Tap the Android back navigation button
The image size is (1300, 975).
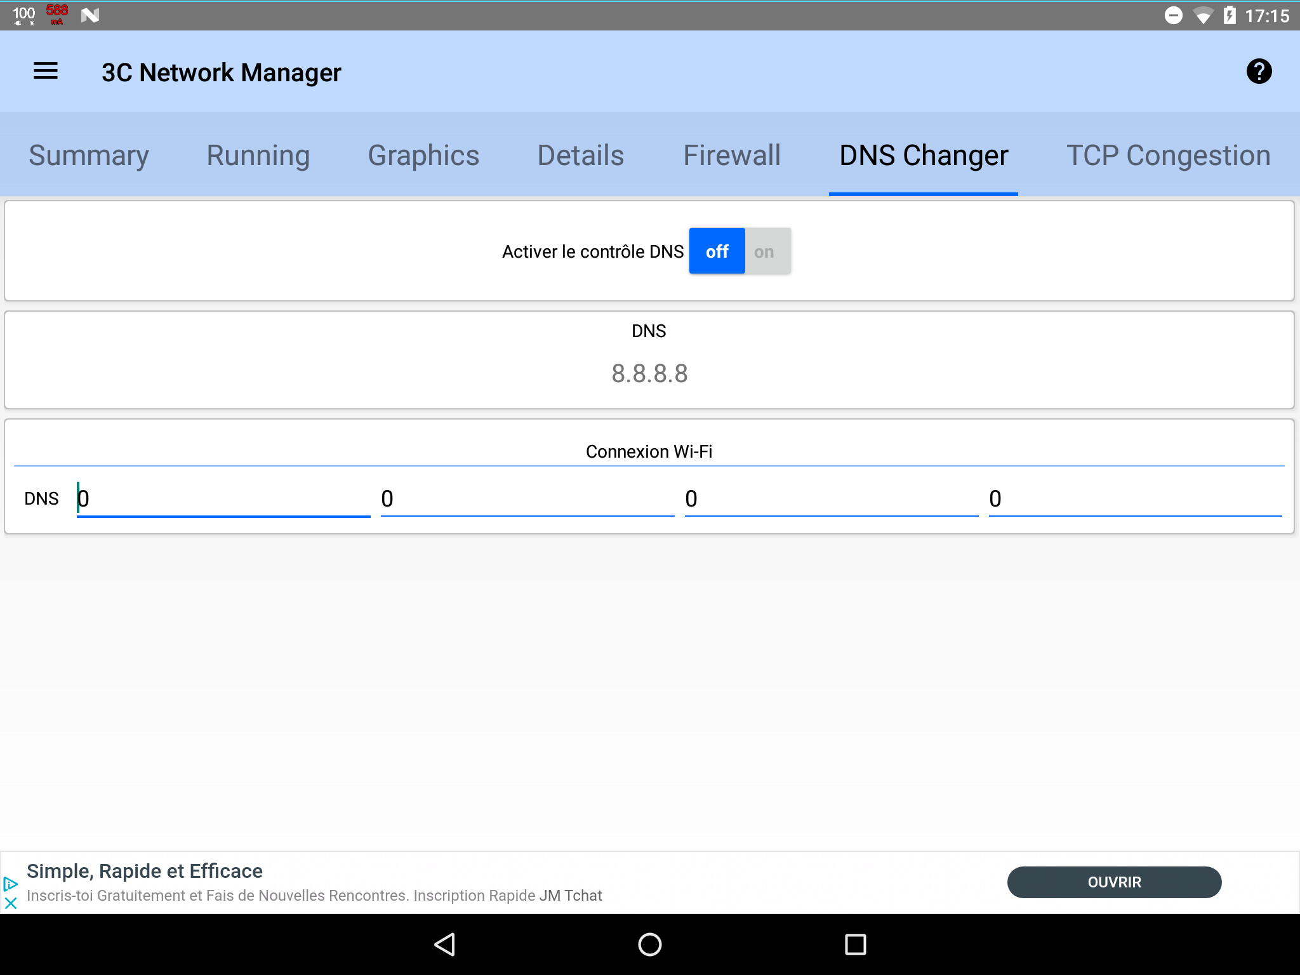point(445,944)
